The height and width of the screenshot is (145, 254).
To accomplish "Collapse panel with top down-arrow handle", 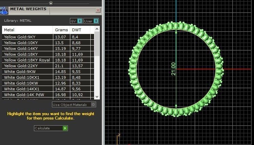I will click(51, 3).
